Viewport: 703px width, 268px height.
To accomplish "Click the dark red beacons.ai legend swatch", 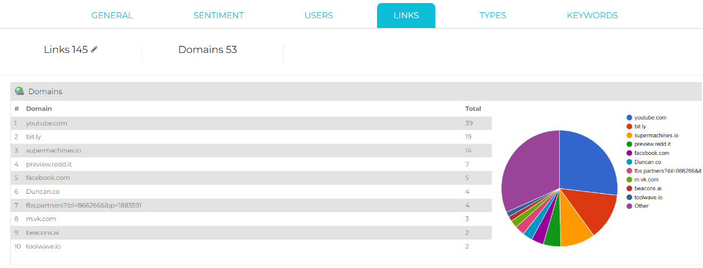I will point(630,188).
